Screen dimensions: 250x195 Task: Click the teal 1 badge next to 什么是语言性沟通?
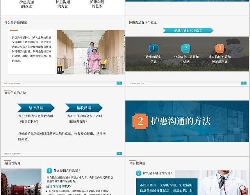coord(49,171)
